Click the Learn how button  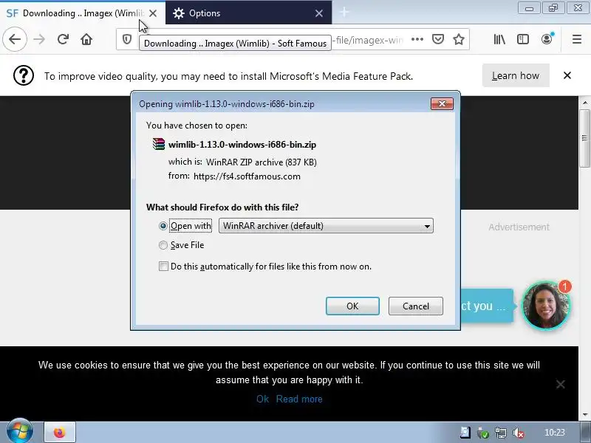(x=516, y=75)
